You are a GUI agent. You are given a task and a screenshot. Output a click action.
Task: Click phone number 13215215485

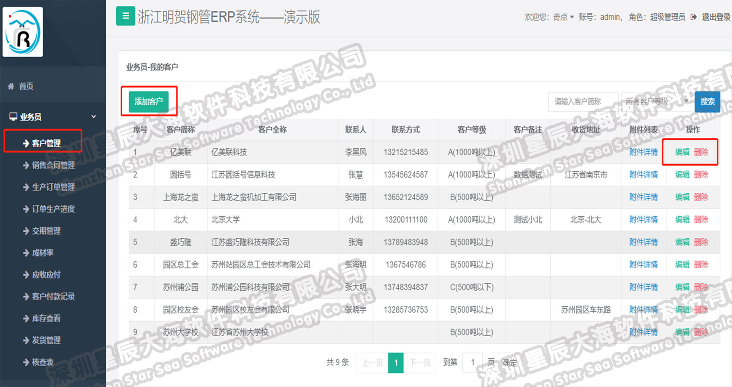(x=406, y=152)
